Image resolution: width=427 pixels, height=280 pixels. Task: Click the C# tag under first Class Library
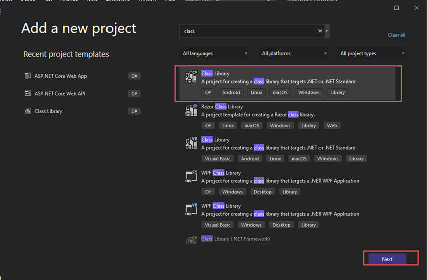coord(208,92)
